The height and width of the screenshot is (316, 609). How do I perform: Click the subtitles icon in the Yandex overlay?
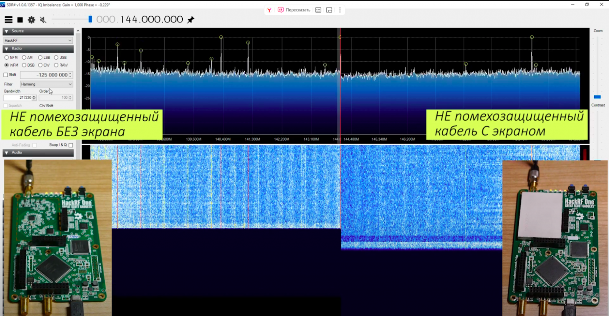[x=318, y=10]
